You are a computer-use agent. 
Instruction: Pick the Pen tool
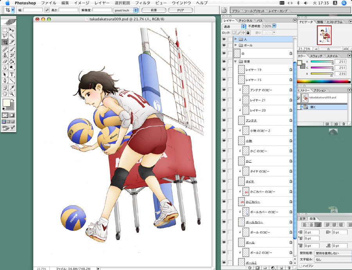(5, 80)
